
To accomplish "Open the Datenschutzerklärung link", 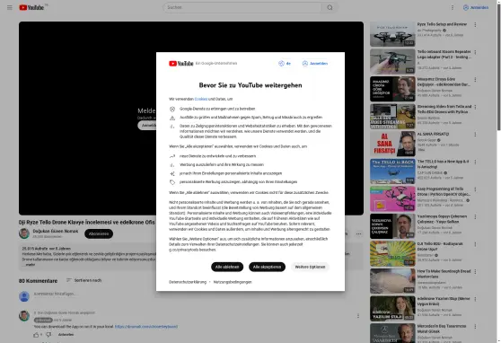I will (188, 282).
